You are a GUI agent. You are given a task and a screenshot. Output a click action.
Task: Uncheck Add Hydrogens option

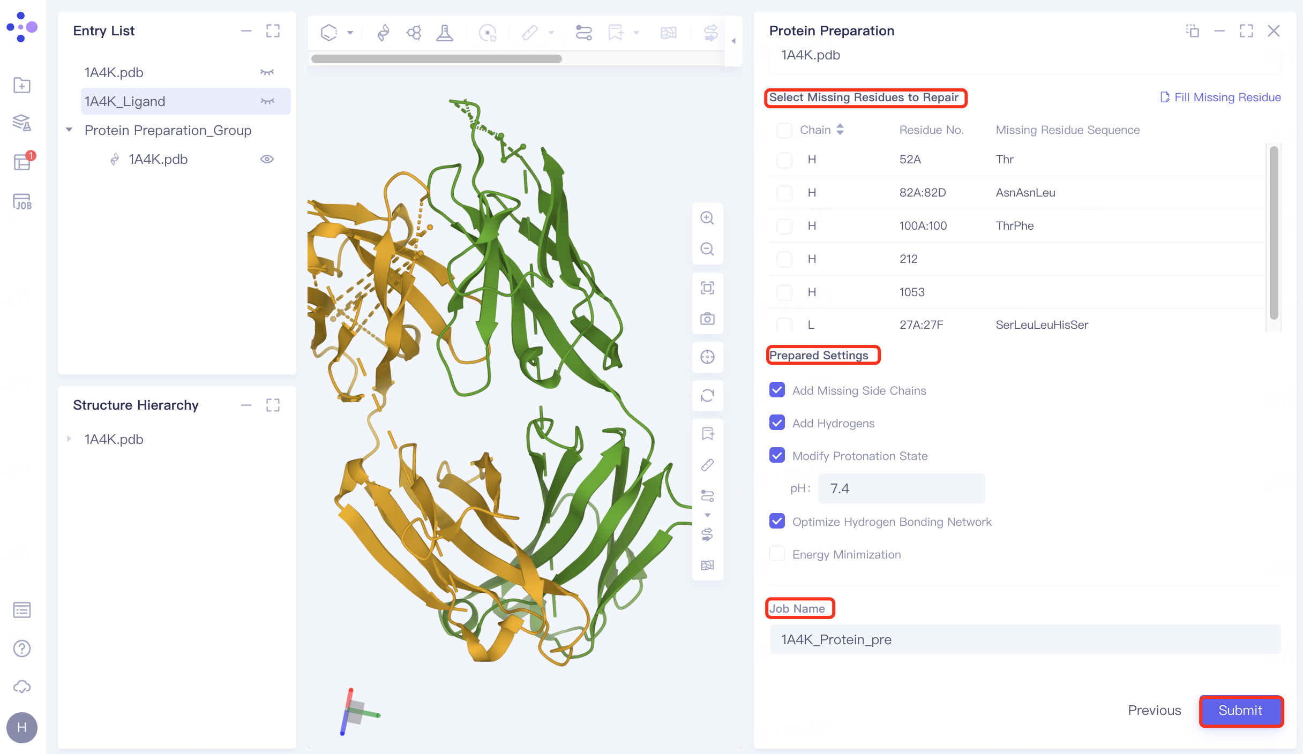pyautogui.click(x=777, y=423)
